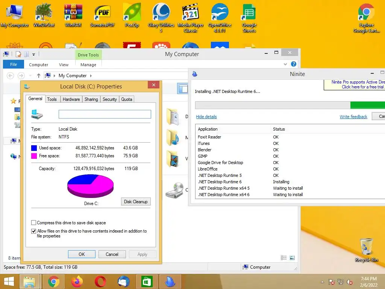This screenshot has width=385, height=289.
Task: Click the Explorer help question mark icon
Action: (293, 64)
